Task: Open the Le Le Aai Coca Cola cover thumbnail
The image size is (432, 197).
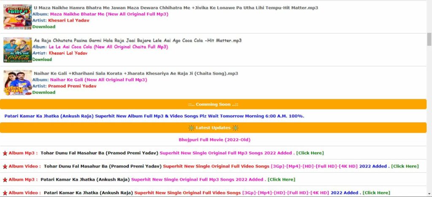Action: click(x=18, y=50)
